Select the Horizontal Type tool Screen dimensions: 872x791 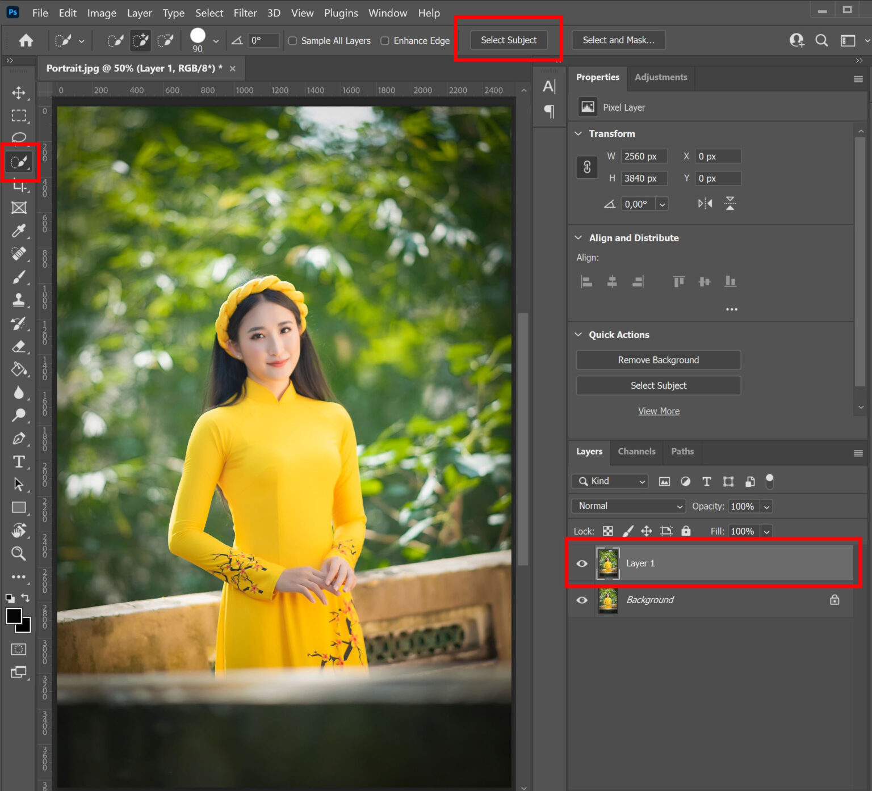pyautogui.click(x=19, y=462)
